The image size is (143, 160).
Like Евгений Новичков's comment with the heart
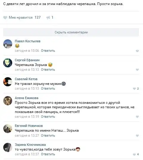(x=137, y=136)
